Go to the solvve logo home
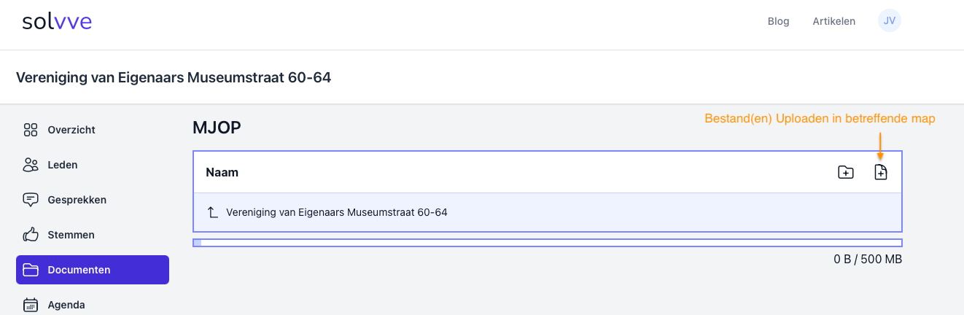The image size is (964, 315). tap(57, 22)
